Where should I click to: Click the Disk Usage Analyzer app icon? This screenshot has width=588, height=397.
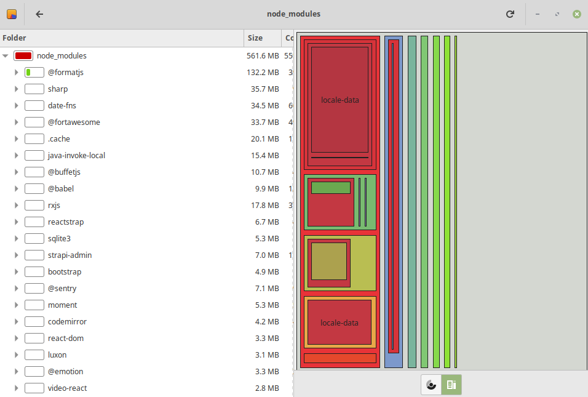pos(12,14)
